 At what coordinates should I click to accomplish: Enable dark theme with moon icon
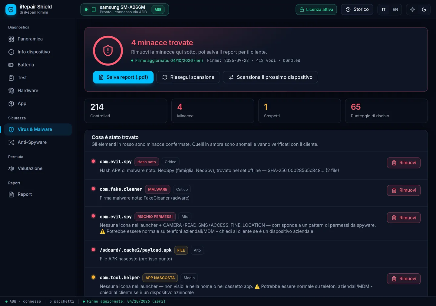(424, 9)
